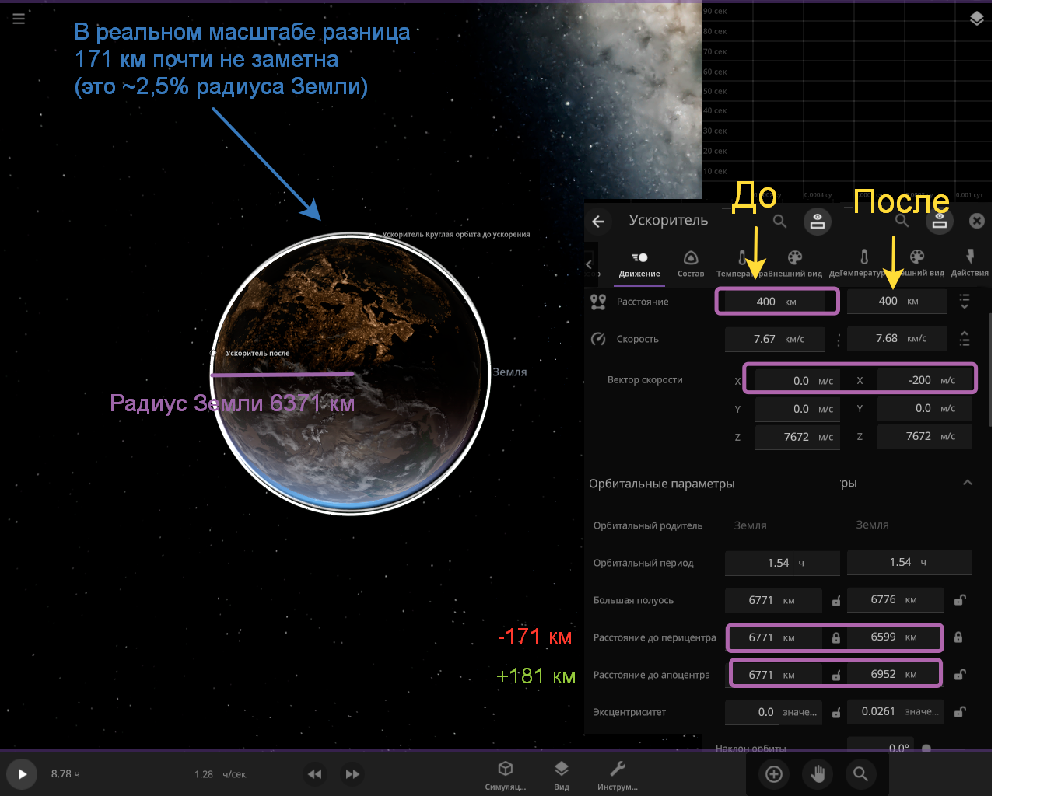Click the simulation speed 1.28 ч/сек
1047x796 pixels.
click(x=220, y=774)
